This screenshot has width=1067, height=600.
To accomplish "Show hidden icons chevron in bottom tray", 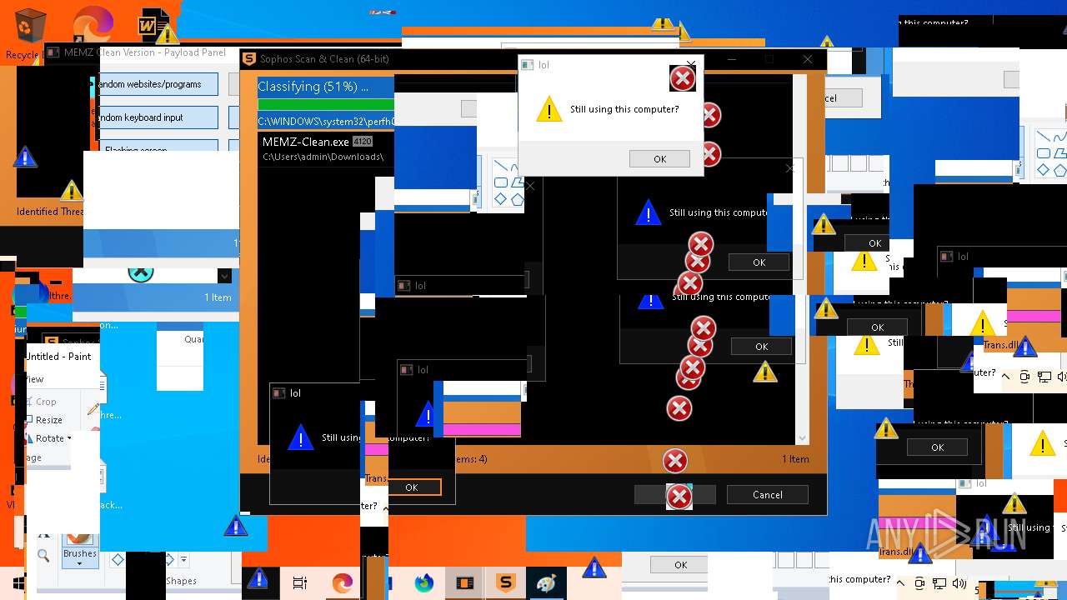I will tap(902, 583).
